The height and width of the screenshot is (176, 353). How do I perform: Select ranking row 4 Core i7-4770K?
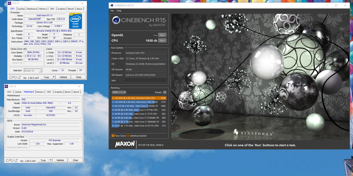pos(139,110)
